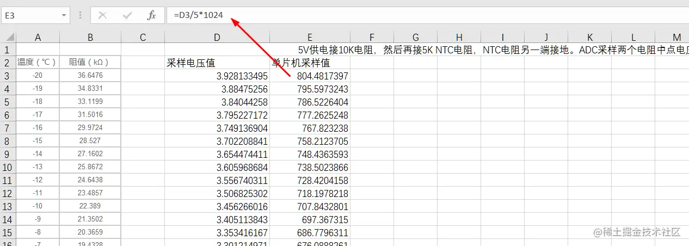The width and height of the screenshot is (689, 246).
Task: Click the 单片机采样值 header cell
Action: tap(310, 63)
